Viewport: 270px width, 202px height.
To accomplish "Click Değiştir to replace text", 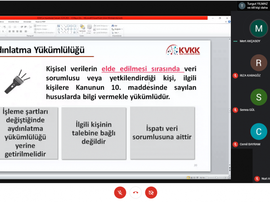I will [x=117, y=29].
